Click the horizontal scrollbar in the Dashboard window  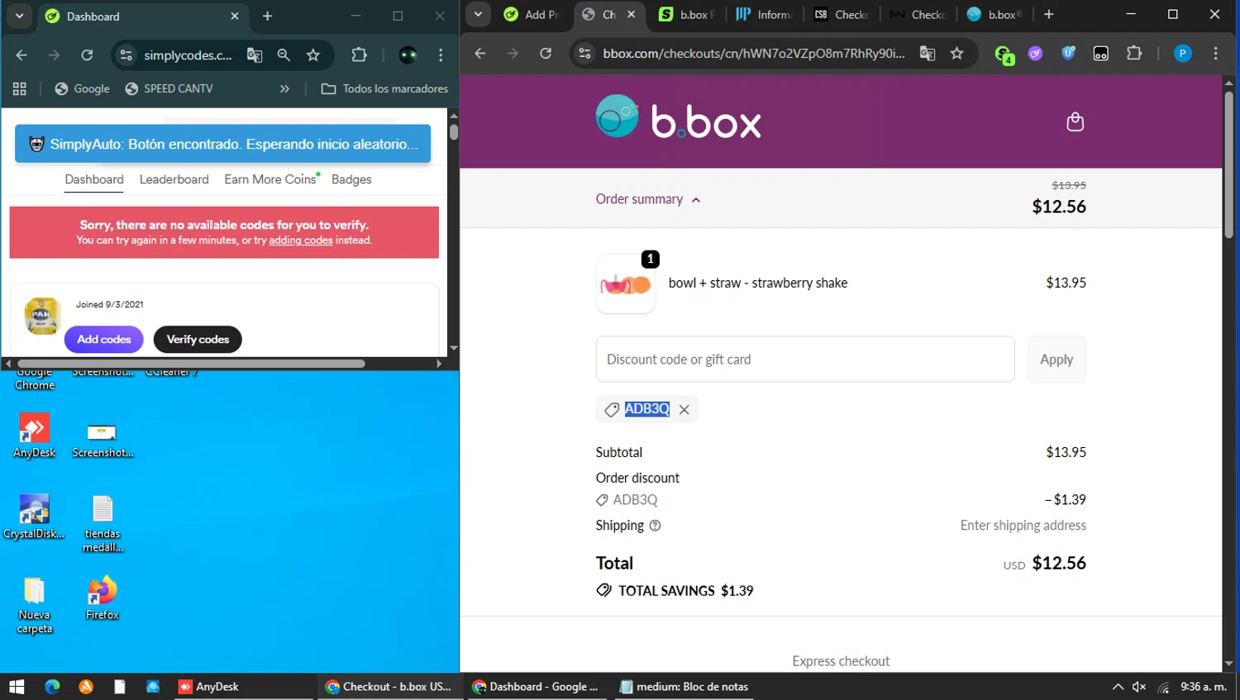pos(191,364)
